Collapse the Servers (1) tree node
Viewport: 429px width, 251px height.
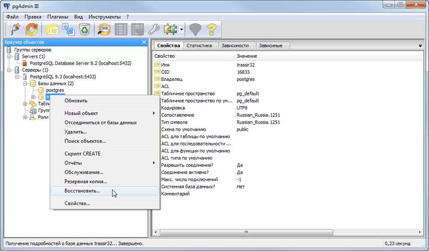[10, 57]
